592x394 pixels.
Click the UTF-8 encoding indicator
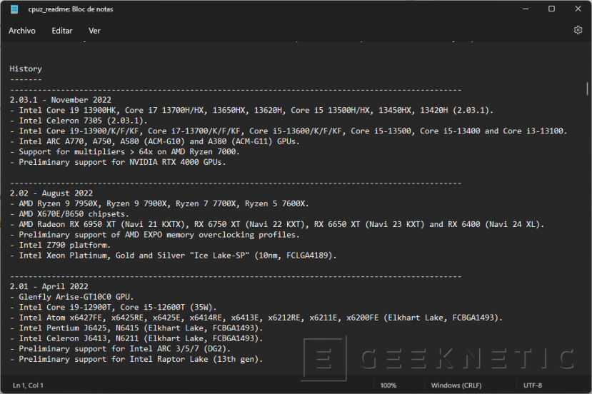[x=532, y=385]
